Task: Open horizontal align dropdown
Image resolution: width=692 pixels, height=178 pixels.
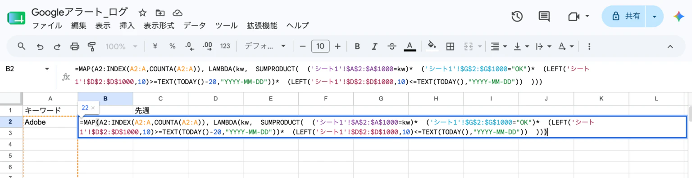Action: pos(498,46)
